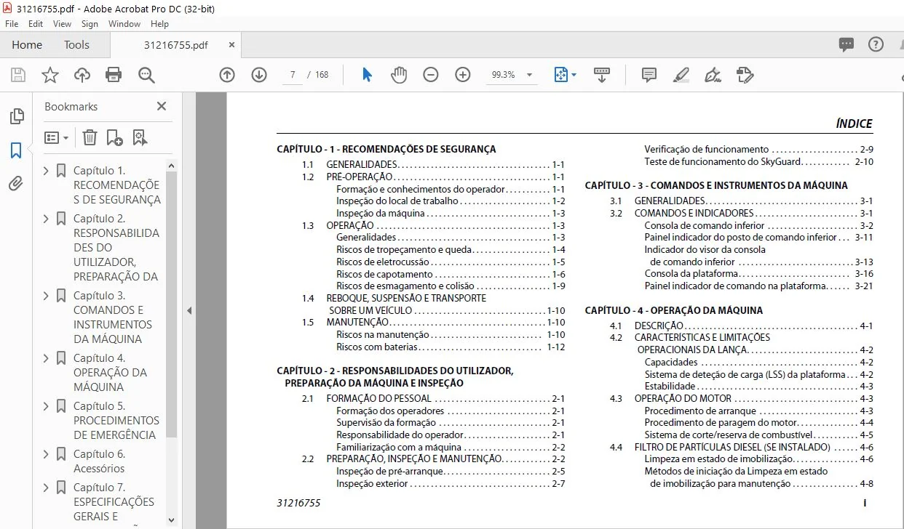Open Capítulo 6 Acessórios bookmark

(99, 461)
